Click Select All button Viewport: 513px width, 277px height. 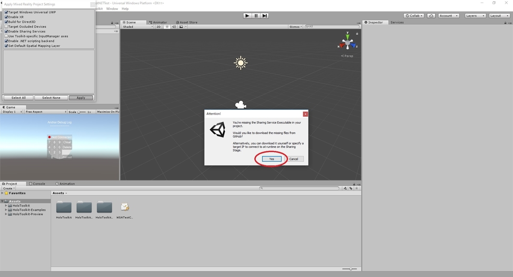point(18,98)
